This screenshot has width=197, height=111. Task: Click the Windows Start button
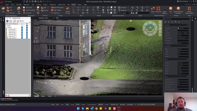pos(78,109)
